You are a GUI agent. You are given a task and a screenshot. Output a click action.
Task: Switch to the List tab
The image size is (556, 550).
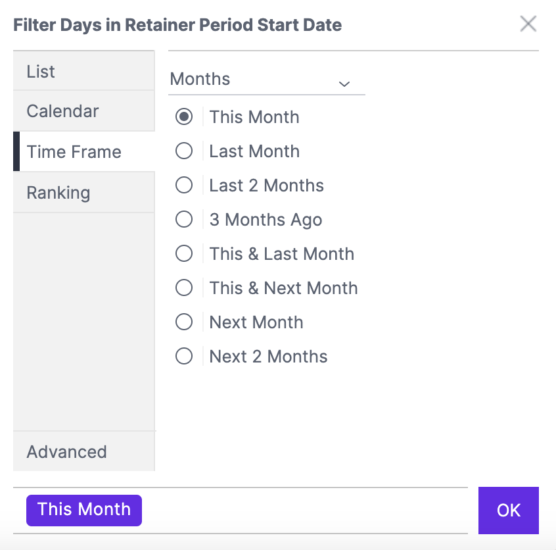(x=83, y=71)
